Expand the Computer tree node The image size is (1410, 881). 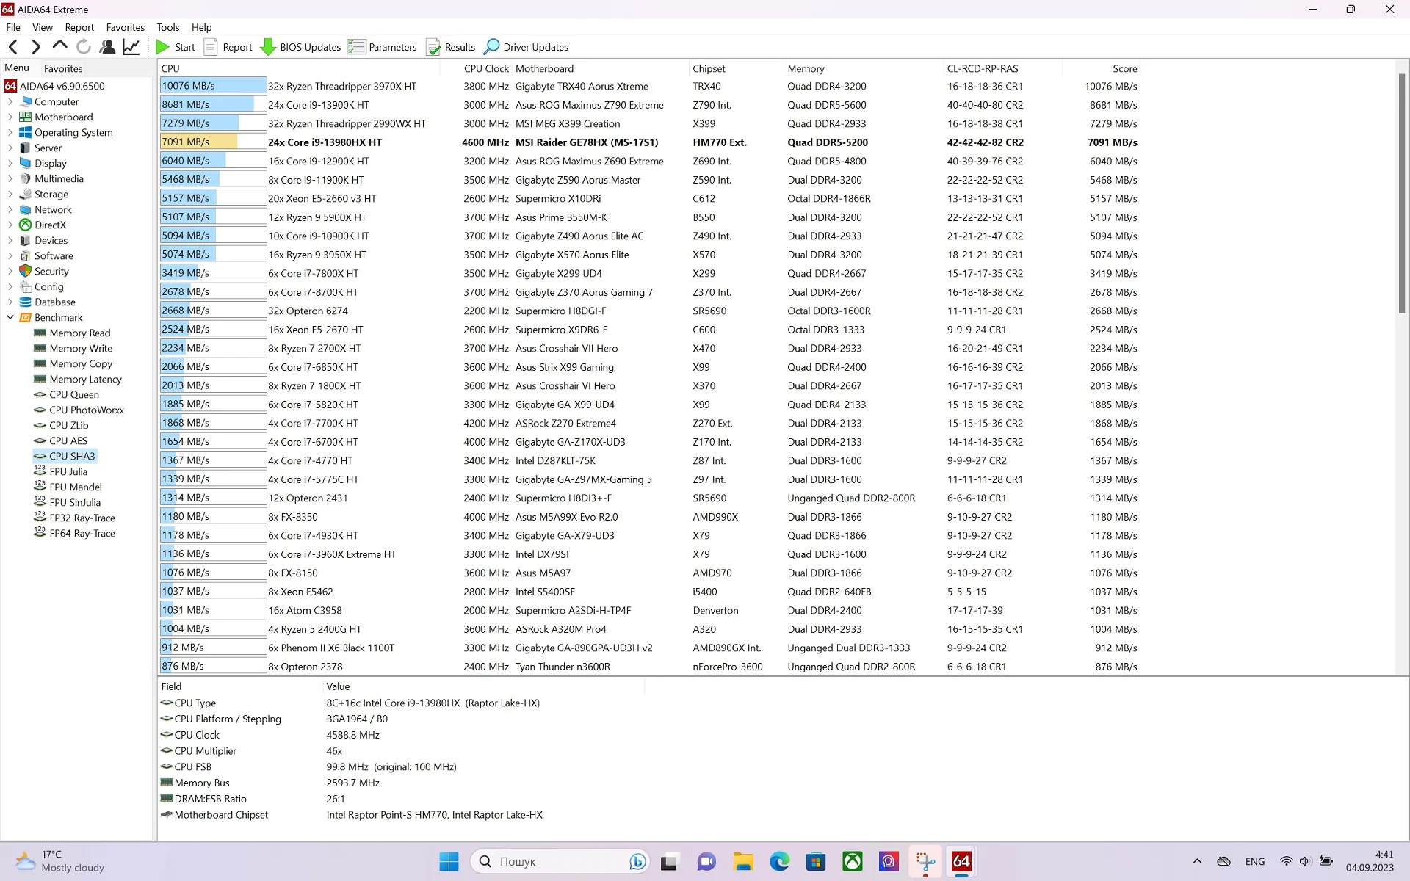point(10,102)
